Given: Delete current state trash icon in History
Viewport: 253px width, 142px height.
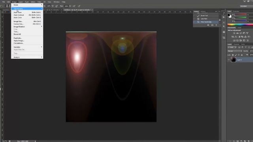Looking at the screenshot, I should coord(216,25).
